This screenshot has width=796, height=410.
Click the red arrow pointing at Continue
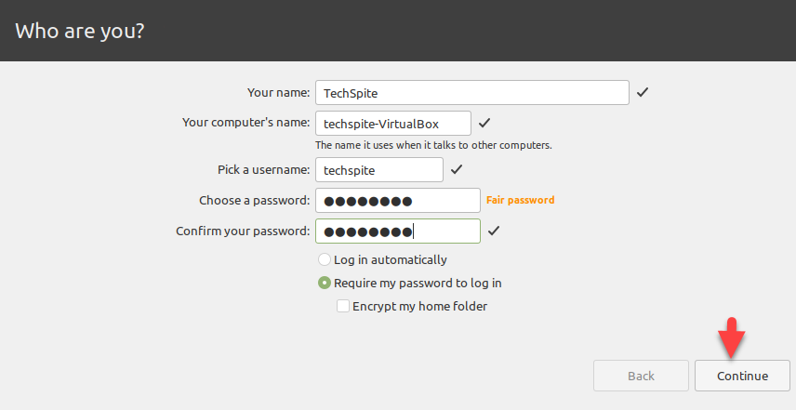click(x=731, y=337)
